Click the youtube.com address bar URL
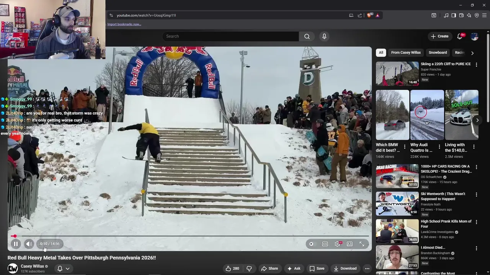Viewport: 490px width, 275px height. tap(146, 15)
